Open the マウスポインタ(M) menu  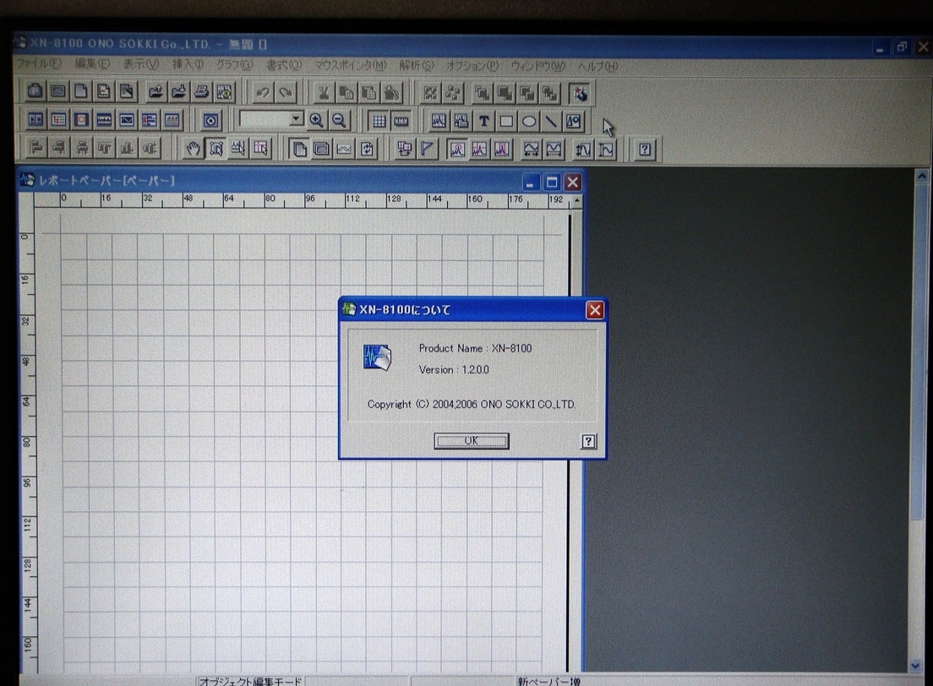pyautogui.click(x=350, y=65)
